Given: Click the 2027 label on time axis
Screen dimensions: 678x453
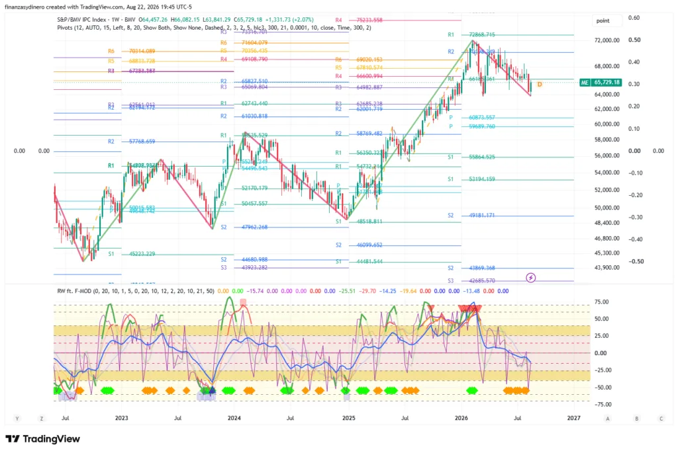Looking at the screenshot, I should point(574,418).
